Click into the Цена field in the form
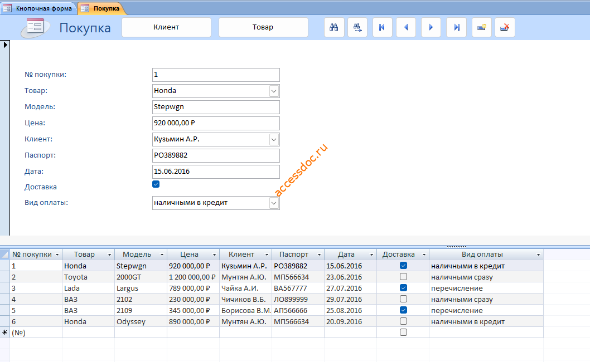 coord(216,123)
